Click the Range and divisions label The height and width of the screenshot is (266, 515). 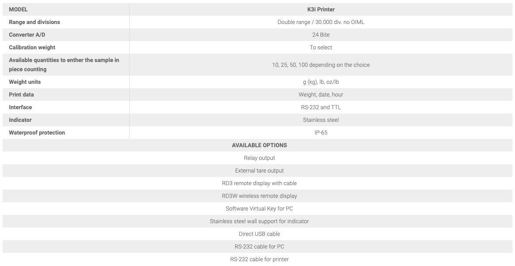[x=34, y=22]
